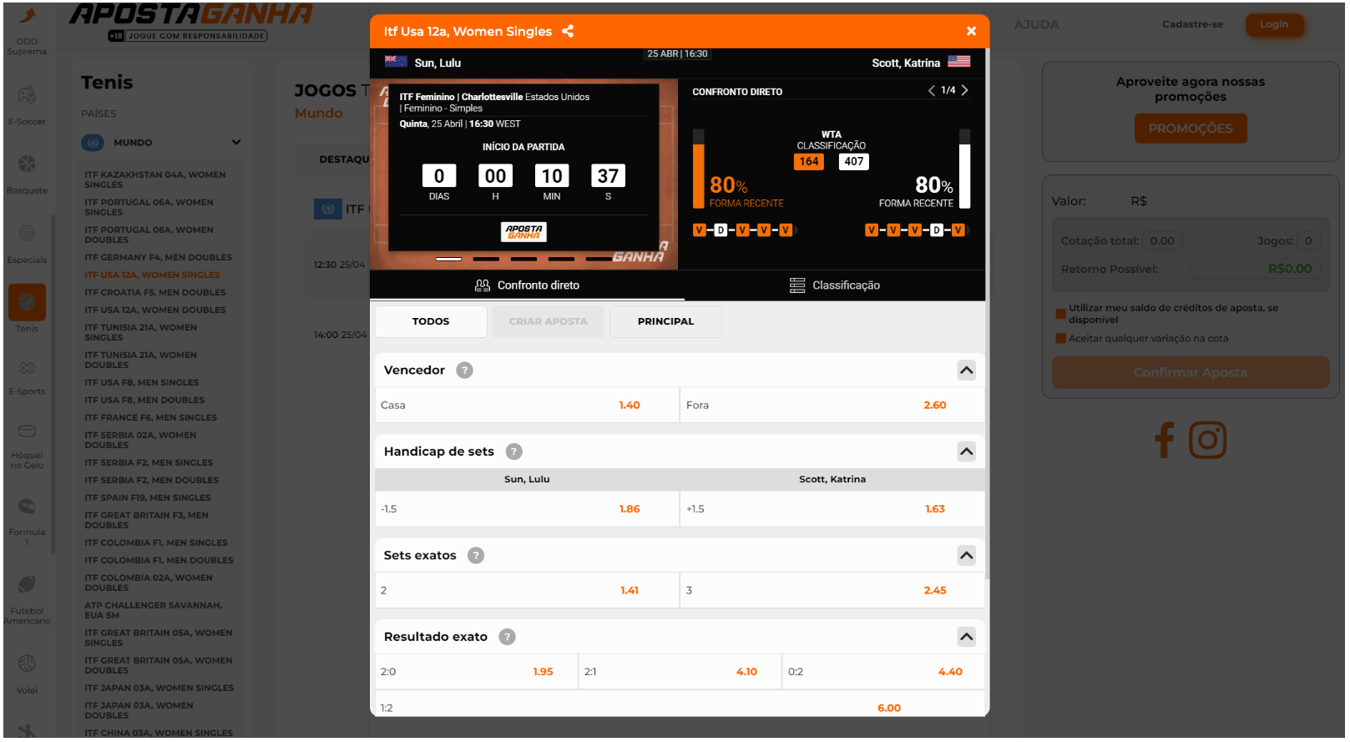This screenshot has height=742, width=1350.
Task: Open the AJUDA menu item
Action: pos(1036,25)
